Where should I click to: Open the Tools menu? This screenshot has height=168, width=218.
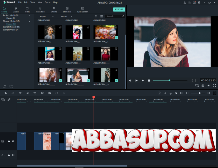pos(33,2)
